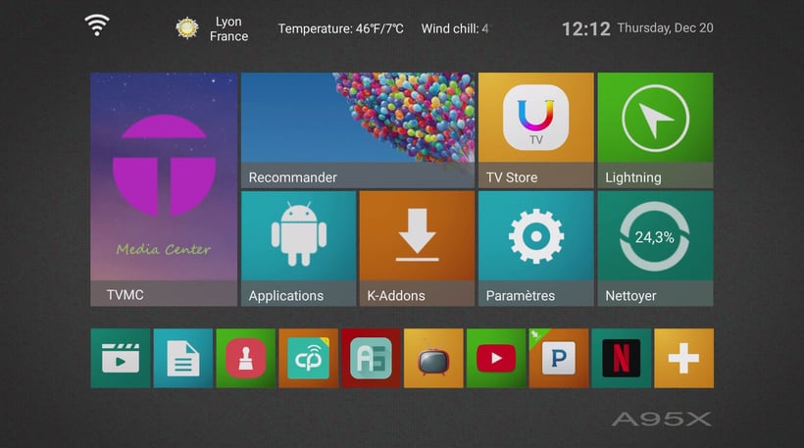
Task: Click the sunny weather icon
Action: [x=187, y=28]
